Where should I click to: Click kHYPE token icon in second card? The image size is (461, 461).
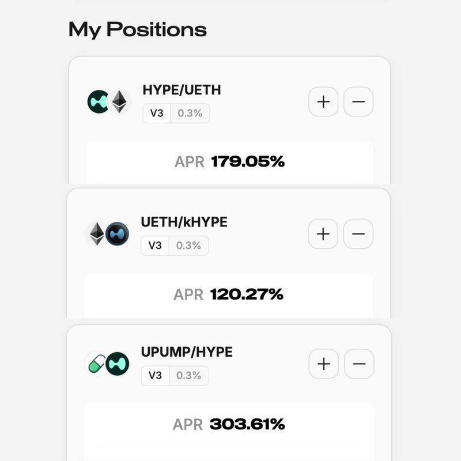pyautogui.click(x=118, y=234)
